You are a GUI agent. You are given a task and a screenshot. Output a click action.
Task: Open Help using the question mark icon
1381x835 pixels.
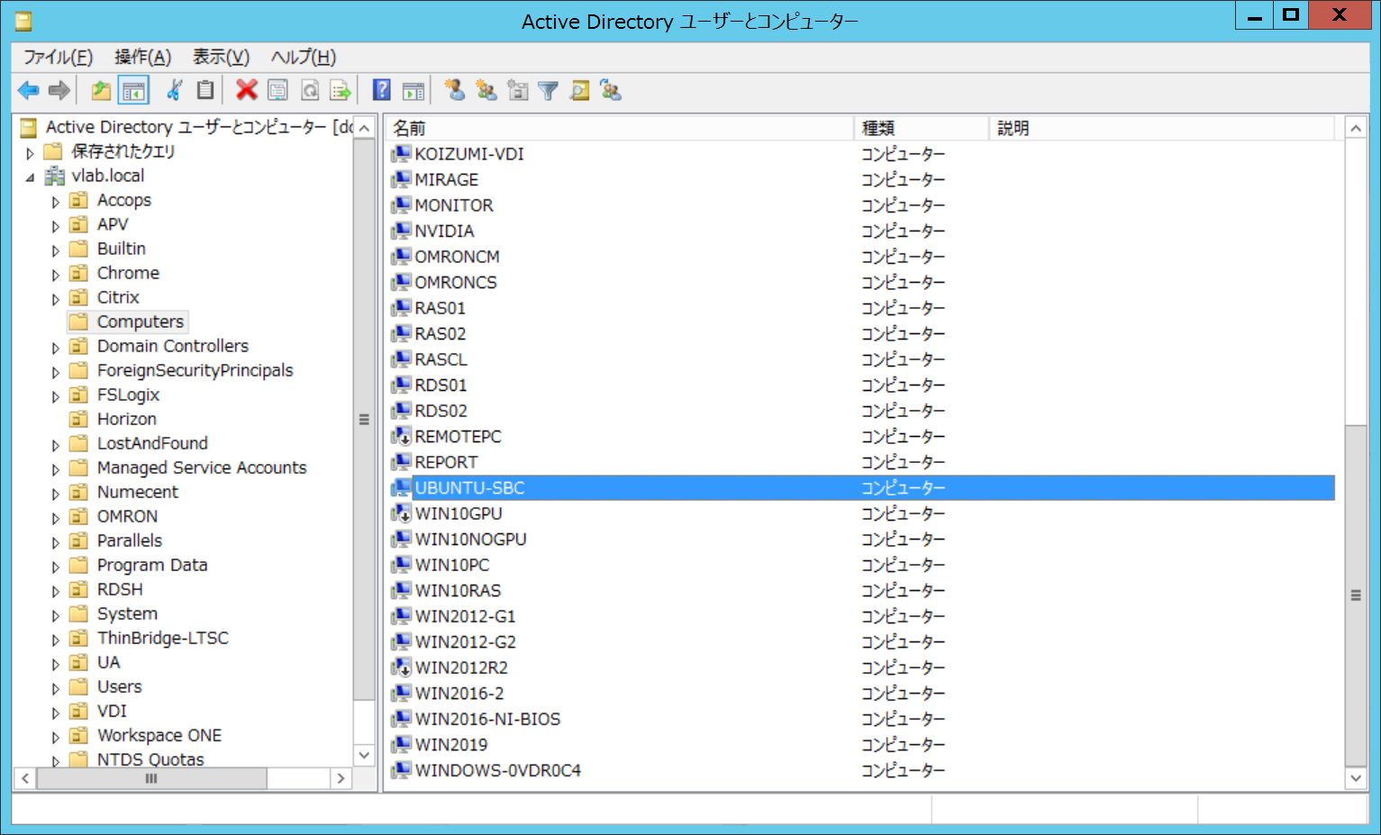(379, 90)
